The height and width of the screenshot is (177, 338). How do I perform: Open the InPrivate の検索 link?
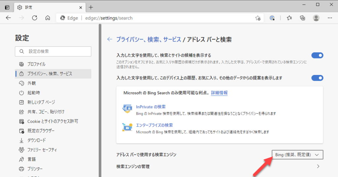tap(151, 107)
